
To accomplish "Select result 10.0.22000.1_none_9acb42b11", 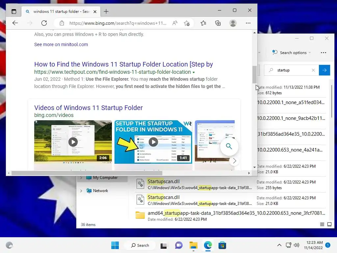I will tap(291, 118).
